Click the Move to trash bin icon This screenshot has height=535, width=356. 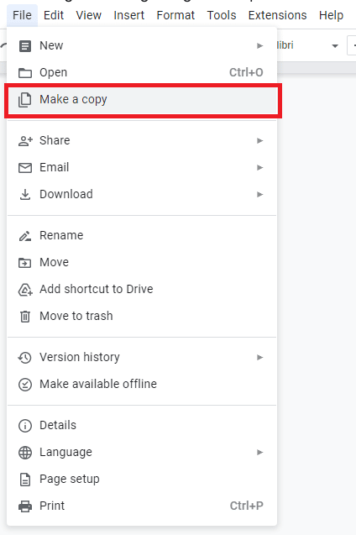click(25, 317)
